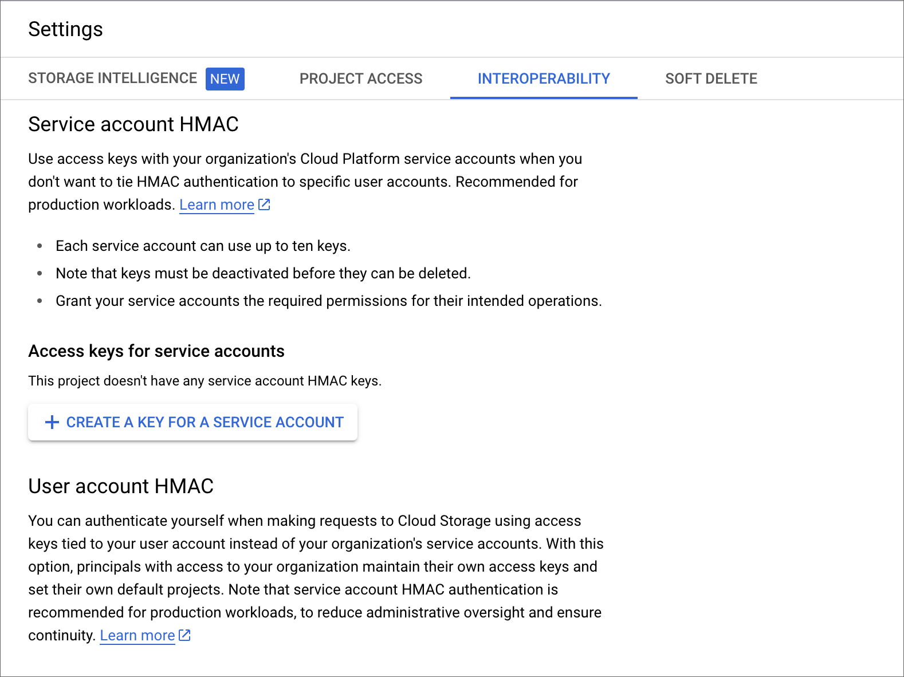The width and height of the screenshot is (904, 677).
Task: Go to the Soft Delete tab
Action: (711, 78)
